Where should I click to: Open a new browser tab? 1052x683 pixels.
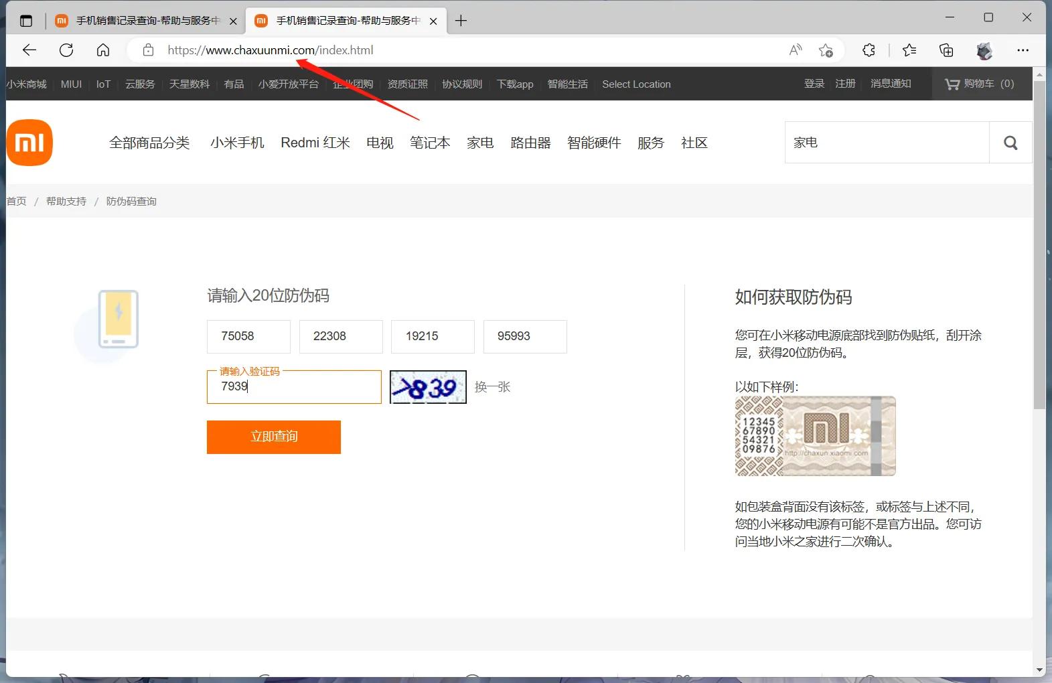461,21
